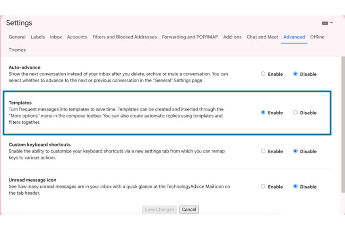Image resolution: width=345 pixels, height=230 pixels.
Task: Switch to Forwarding and POP/IMAP tab
Action: [190, 37]
